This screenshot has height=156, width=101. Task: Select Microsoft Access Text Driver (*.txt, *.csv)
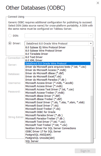(x=58, y=90)
